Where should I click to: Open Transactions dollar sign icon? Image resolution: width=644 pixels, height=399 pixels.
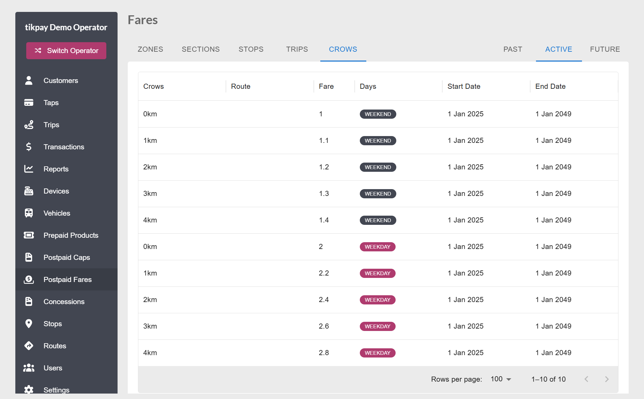[x=29, y=147]
